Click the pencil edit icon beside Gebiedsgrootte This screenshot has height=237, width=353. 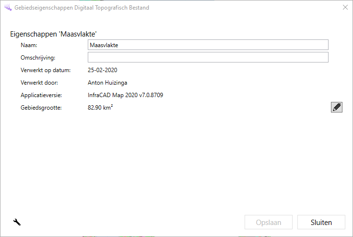coord(337,107)
